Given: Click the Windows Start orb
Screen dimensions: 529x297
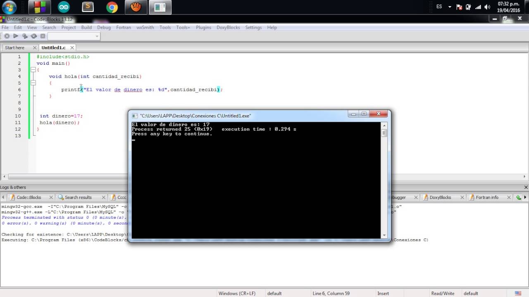Looking at the screenshot, I should coord(9,7).
